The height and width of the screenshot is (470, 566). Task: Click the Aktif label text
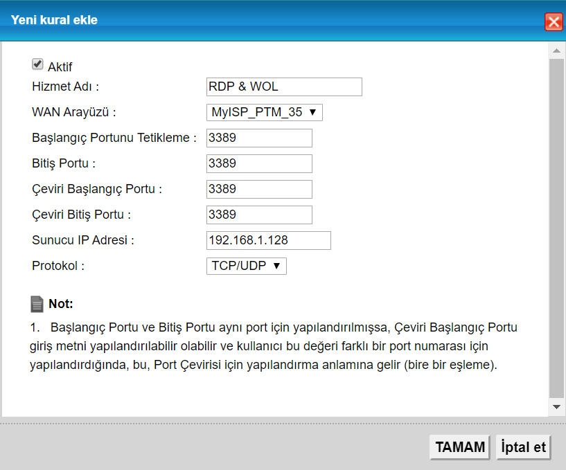[60, 67]
